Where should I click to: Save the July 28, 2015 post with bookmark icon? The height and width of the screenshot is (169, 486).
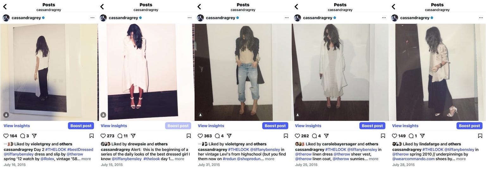[x=480, y=136]
